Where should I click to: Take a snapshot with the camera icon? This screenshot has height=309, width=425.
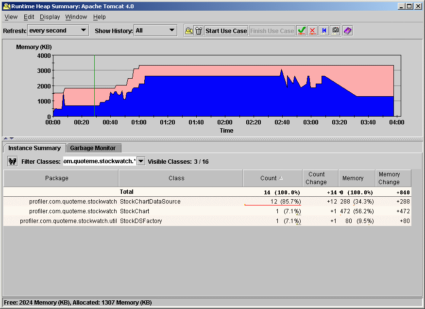coord(335,31)
